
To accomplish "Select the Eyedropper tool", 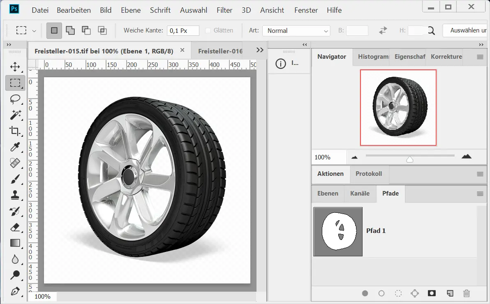I will 15,147.
